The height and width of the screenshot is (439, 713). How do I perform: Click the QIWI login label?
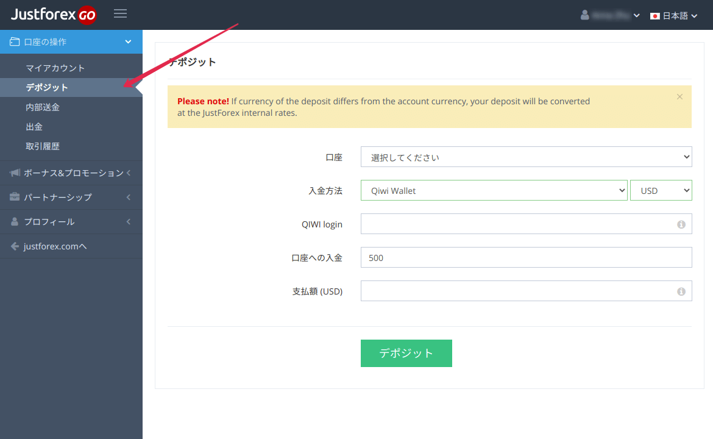(x=322, y=224)
